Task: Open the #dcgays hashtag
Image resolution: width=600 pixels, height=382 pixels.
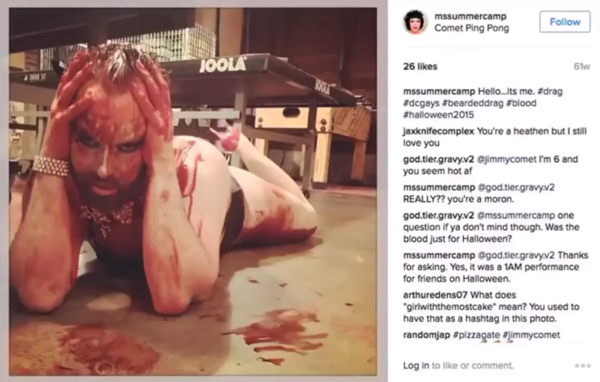Action: tap(421, 103)
